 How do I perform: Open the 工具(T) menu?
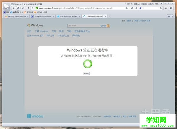click(x=151, y=4)
